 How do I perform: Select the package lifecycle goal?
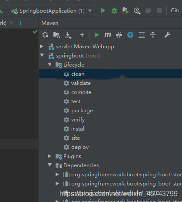pyautogui.click(x=82, y=111)
